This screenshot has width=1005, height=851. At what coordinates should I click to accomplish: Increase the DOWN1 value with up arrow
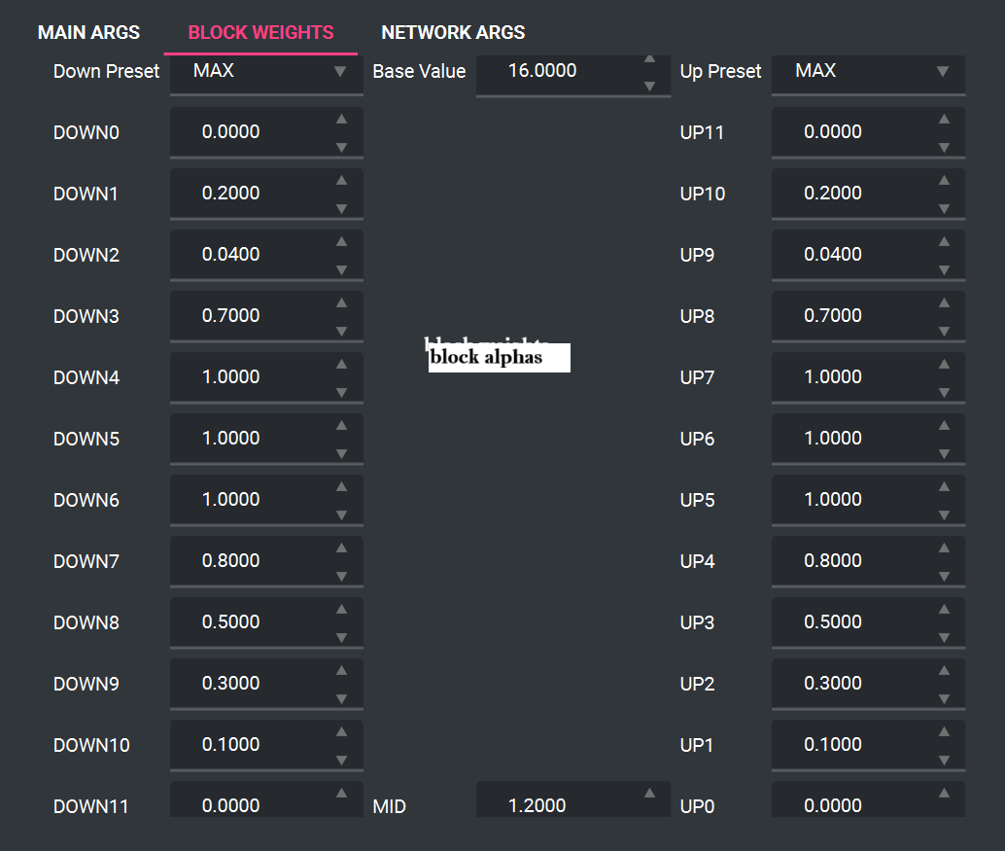[341, 180]
